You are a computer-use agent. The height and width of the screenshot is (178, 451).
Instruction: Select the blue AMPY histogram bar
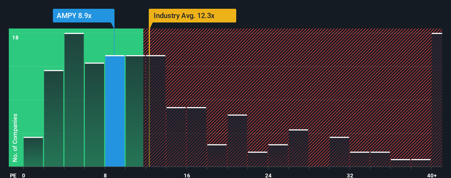(115, 111)
